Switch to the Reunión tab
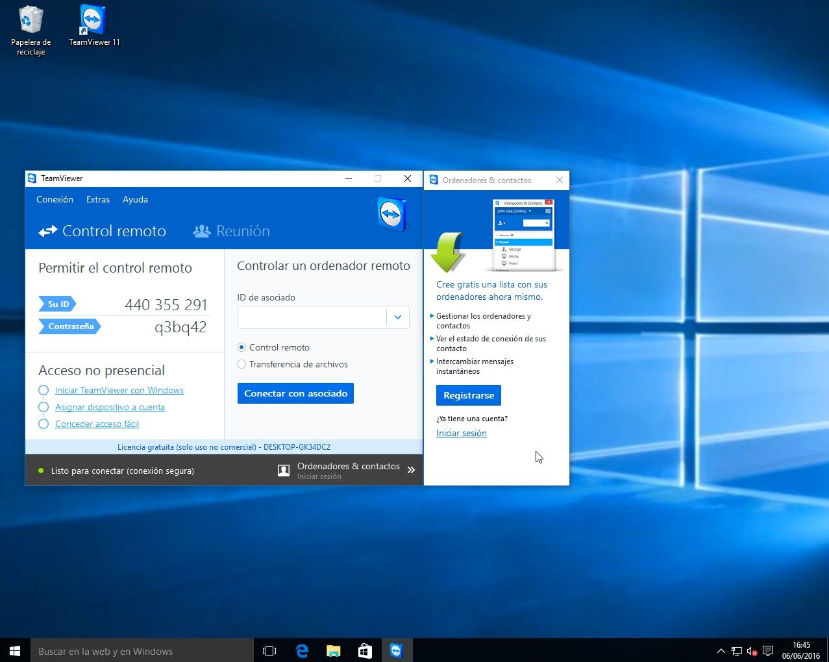The height and width of the screenshot is (662, 829). 231,231
